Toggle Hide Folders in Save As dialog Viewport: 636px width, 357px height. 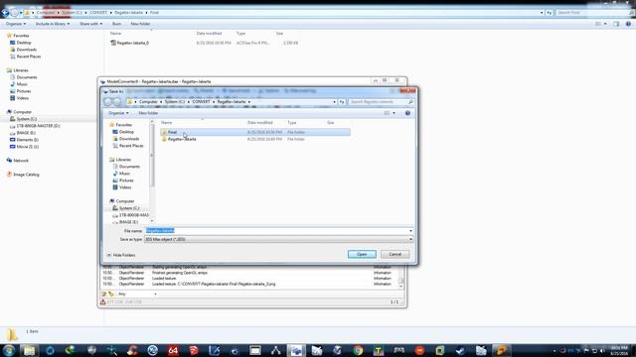point(121,255)
